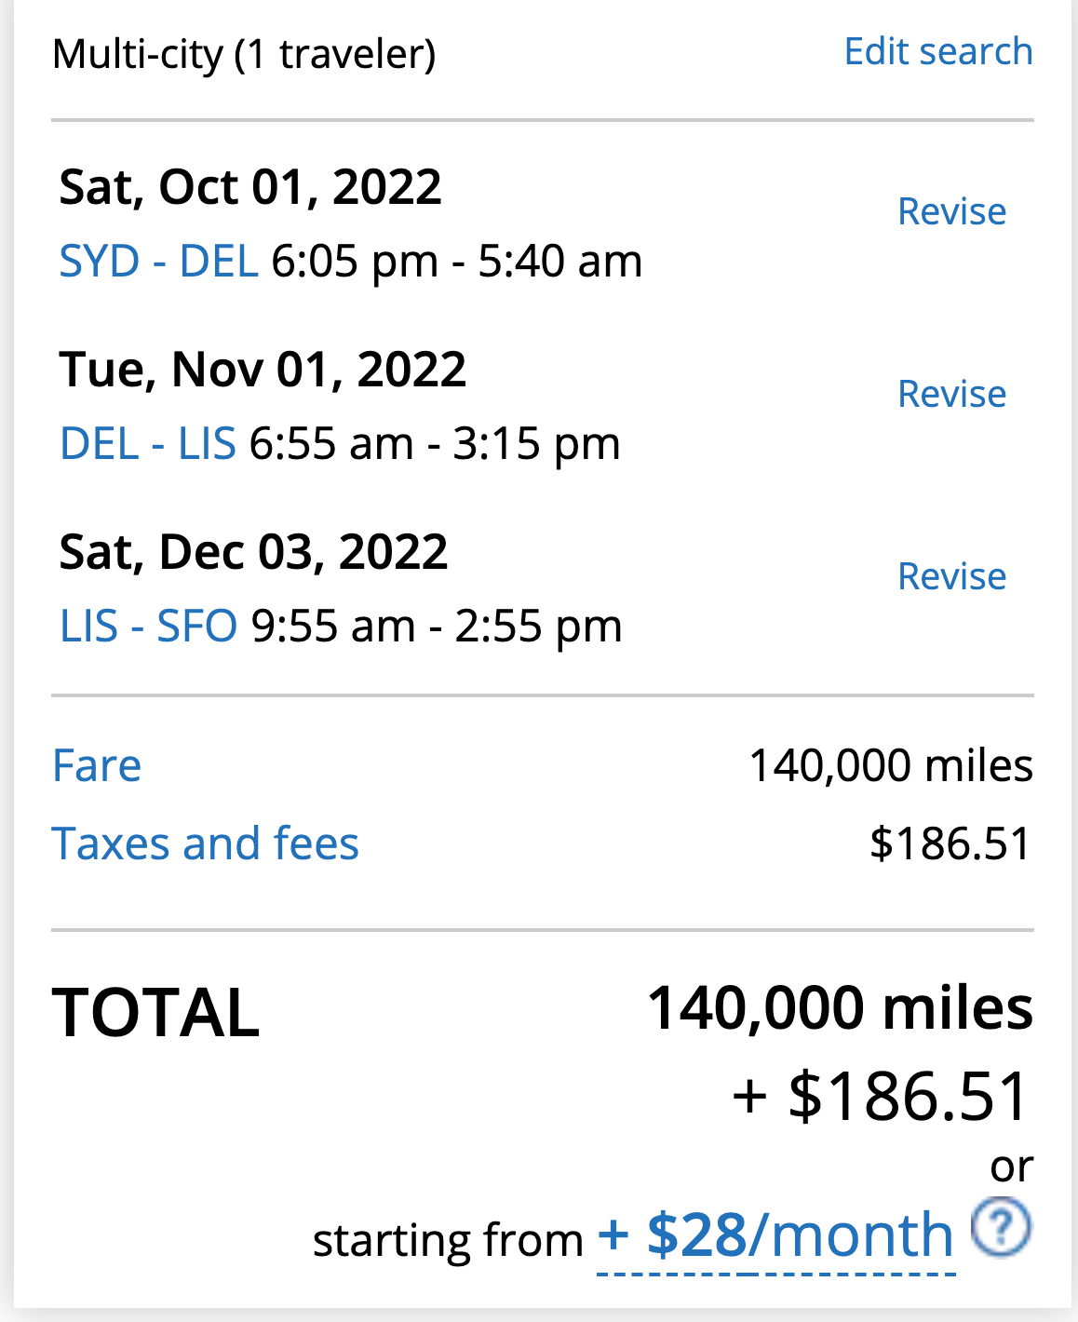
Task: Open the DEL - LIS route details
Action: [x=147, y=444]
